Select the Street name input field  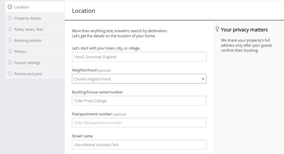[139, 144]
